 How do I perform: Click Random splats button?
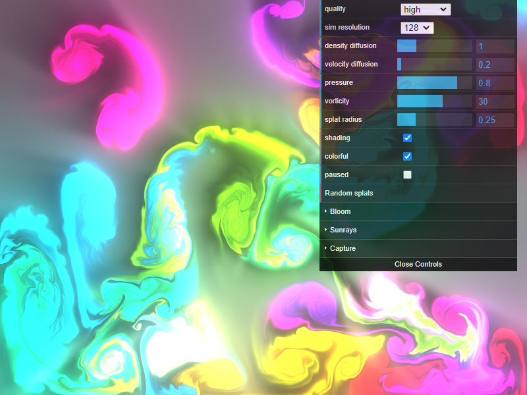[x=349, y=194]
